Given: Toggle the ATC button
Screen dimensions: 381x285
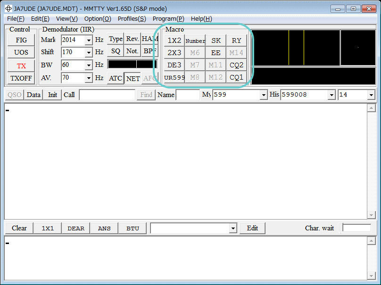Looking at the screenshot, I should click(116, 78).
